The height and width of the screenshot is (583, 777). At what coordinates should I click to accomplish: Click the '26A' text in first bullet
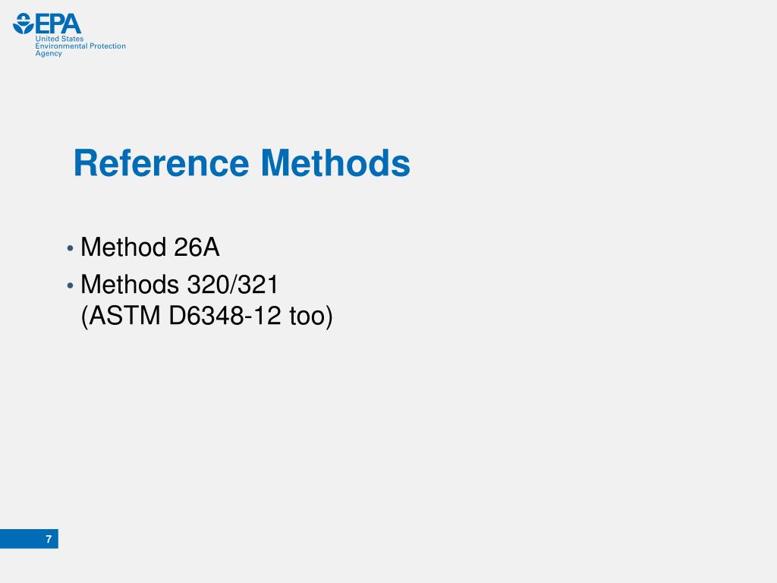click(197, 247)
